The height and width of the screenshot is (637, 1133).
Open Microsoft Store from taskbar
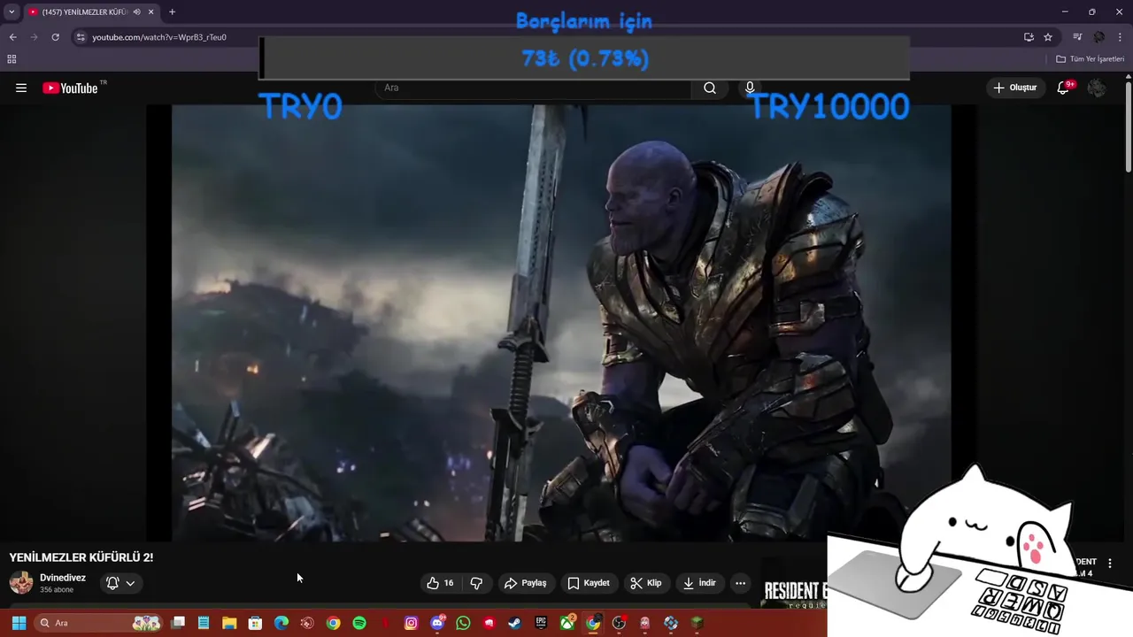255,623
